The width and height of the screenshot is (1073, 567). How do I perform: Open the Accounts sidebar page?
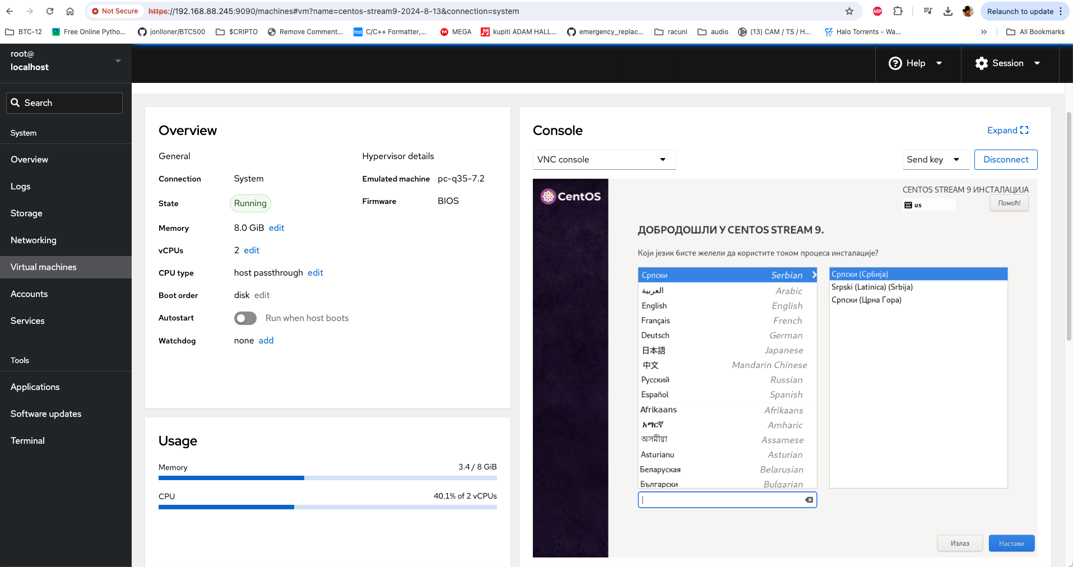(66, 294)
